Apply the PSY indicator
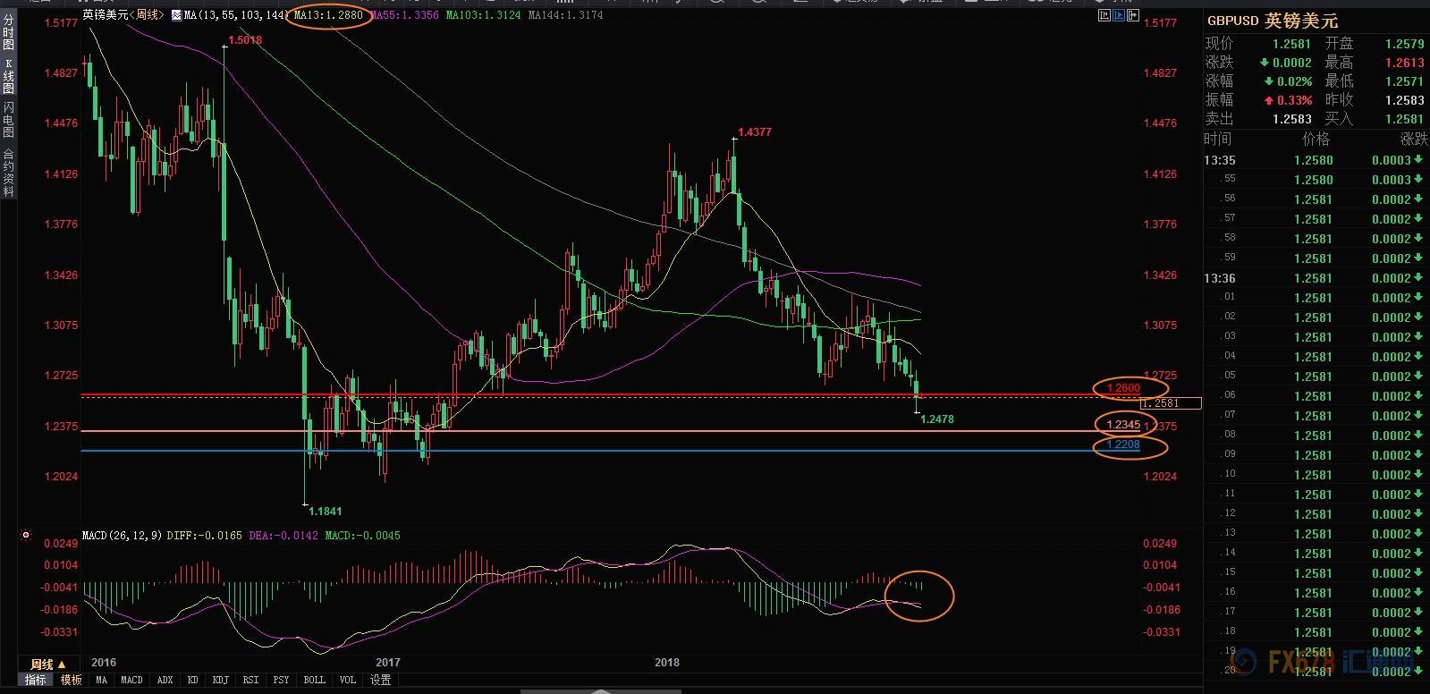 point(281,680)
